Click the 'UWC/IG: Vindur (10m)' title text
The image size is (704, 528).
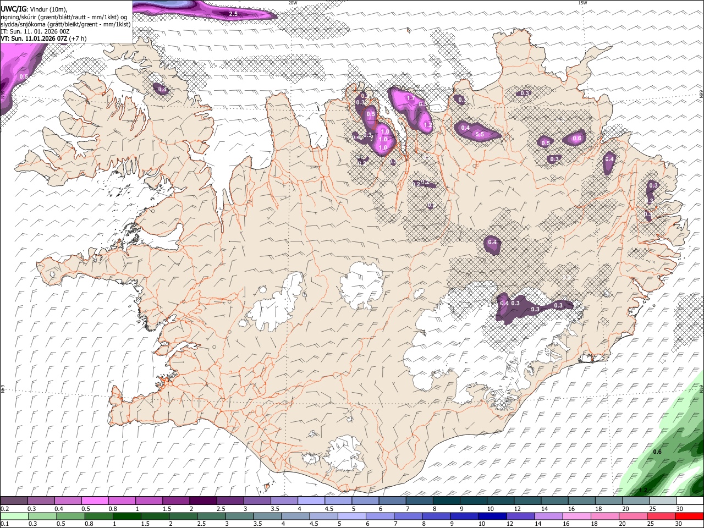coord(34,8)
